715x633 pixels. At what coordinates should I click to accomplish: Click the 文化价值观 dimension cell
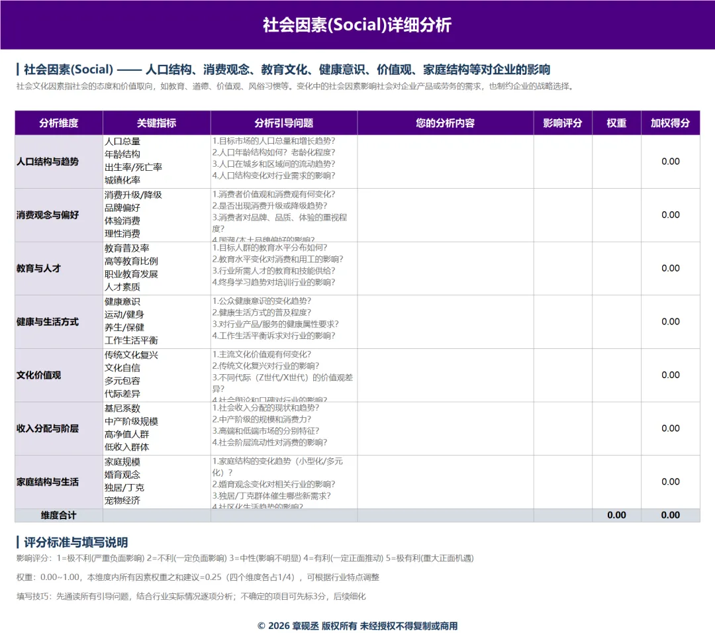tap(59, 375)
